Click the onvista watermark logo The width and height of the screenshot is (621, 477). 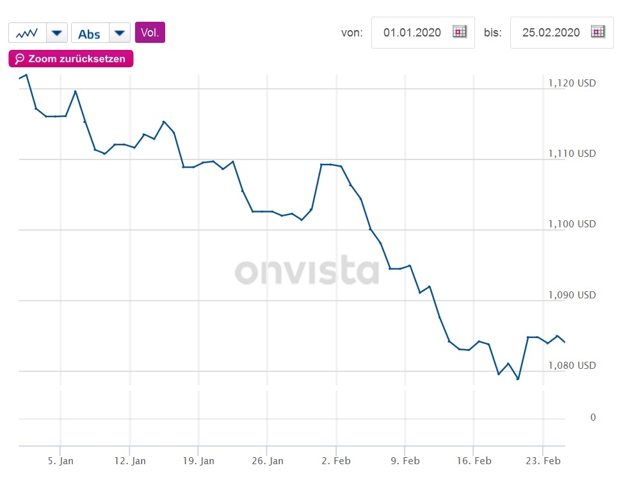click(x=307, y=271)
